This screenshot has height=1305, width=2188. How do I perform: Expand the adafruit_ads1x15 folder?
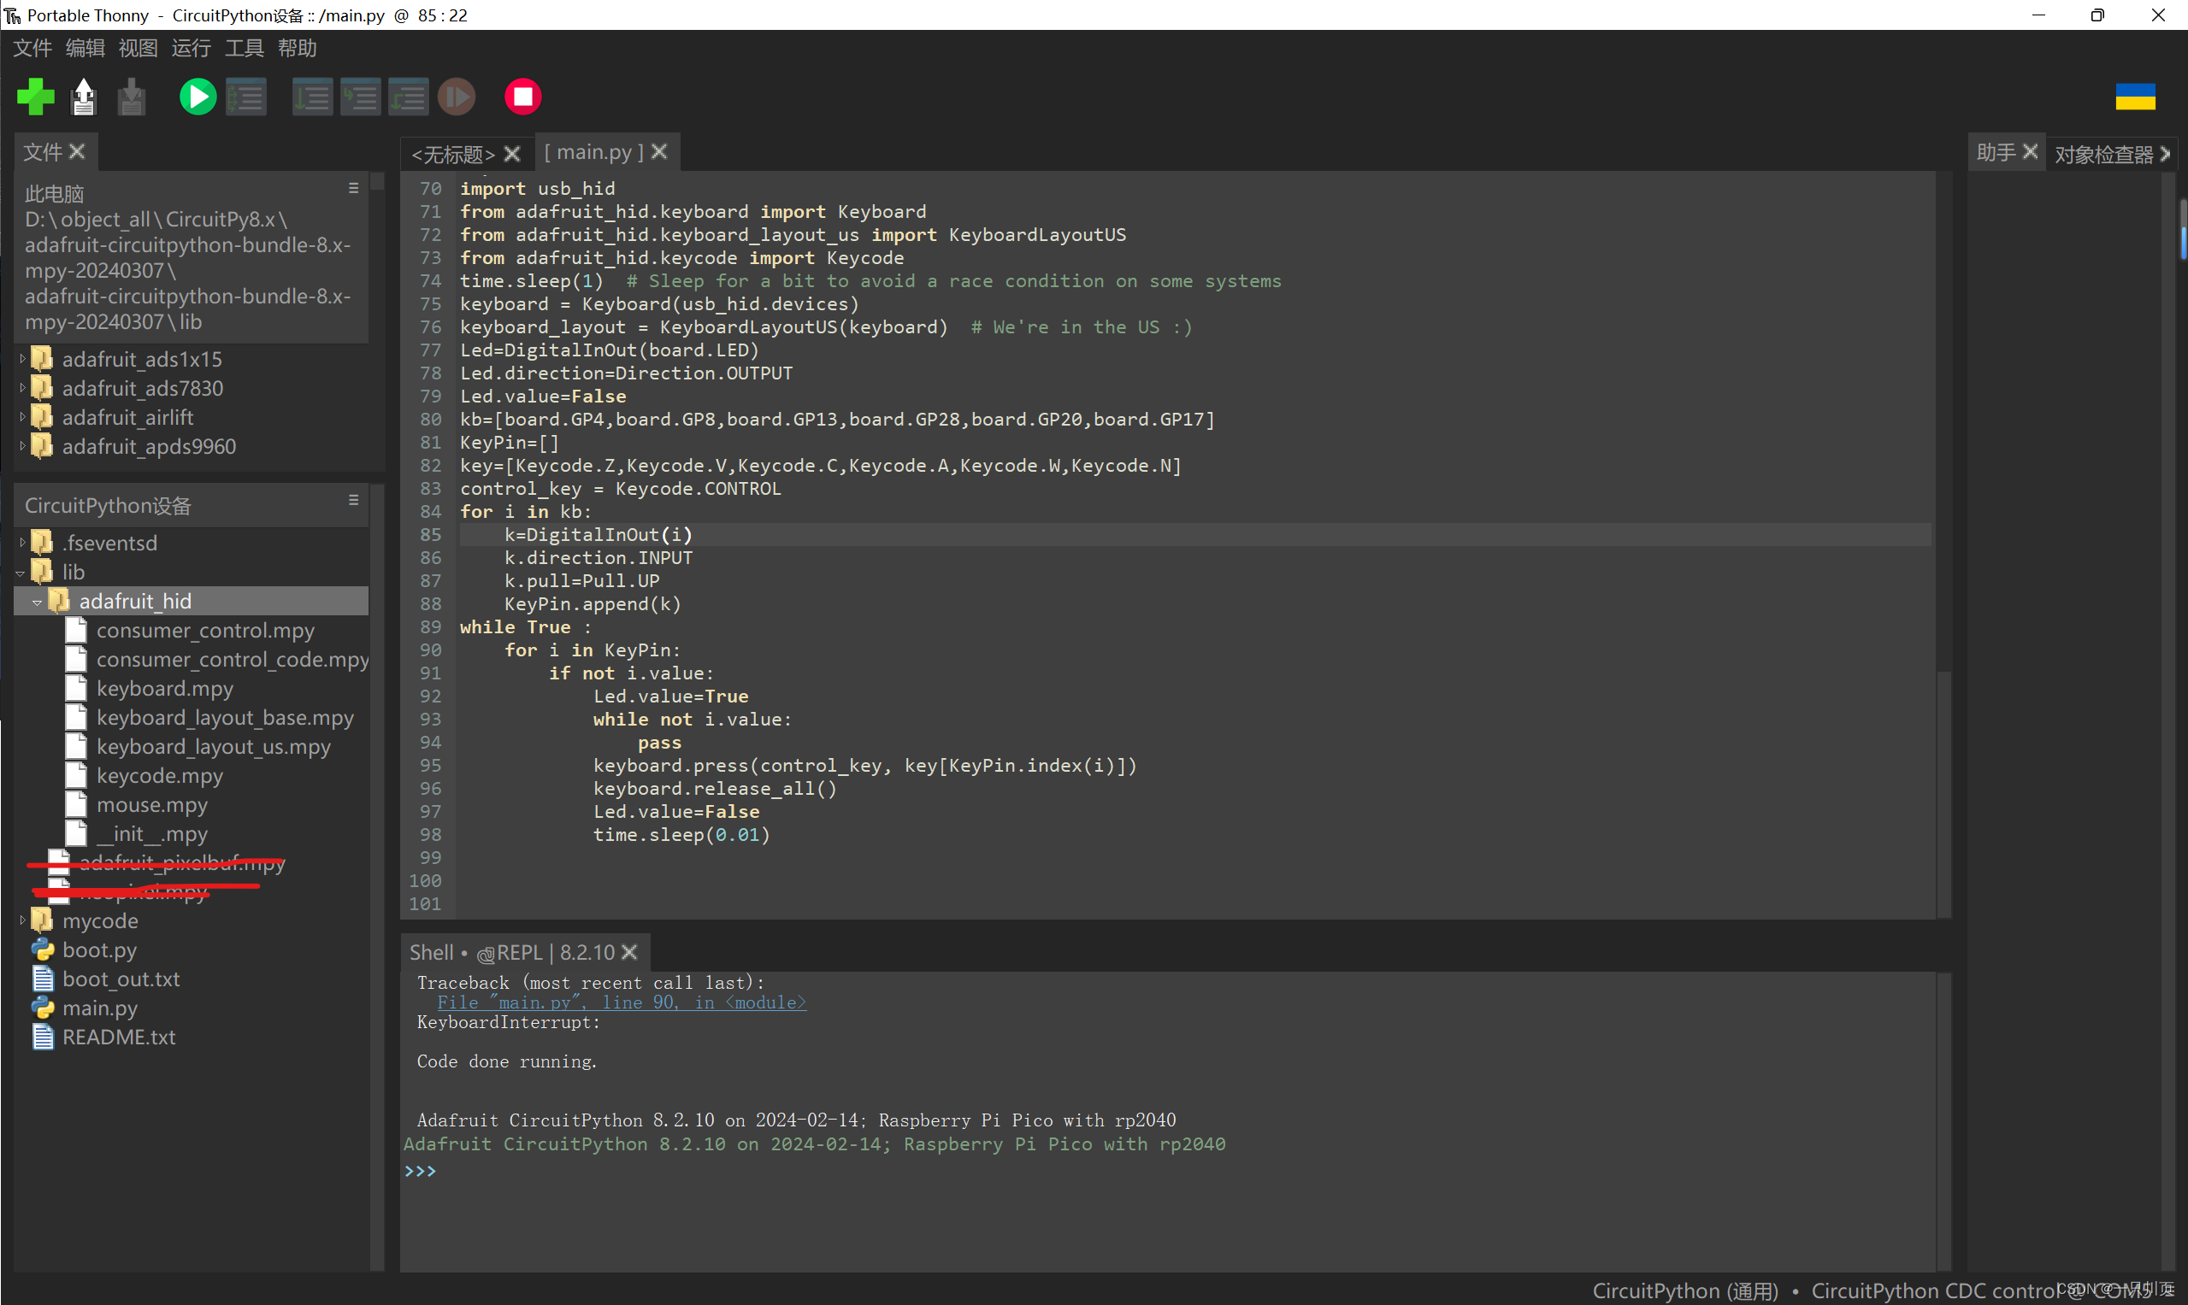point(22,359)
